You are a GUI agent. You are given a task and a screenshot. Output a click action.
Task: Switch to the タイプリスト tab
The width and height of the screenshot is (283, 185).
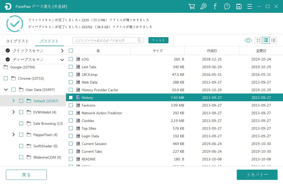click(17, 41)
